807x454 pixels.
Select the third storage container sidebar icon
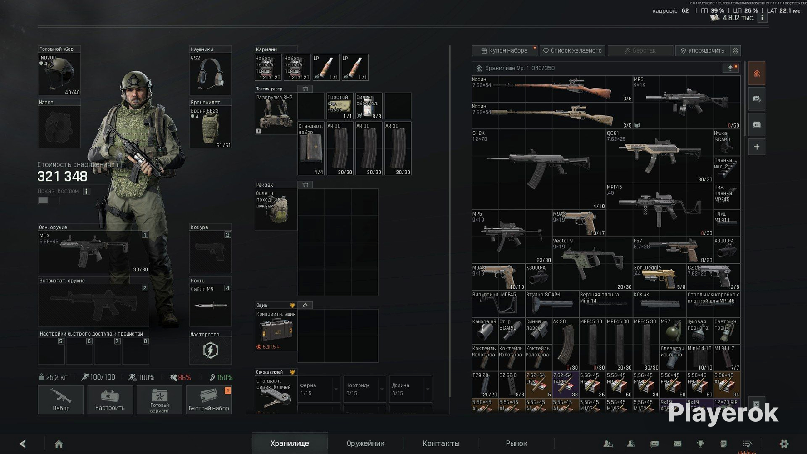click(757, 124)
